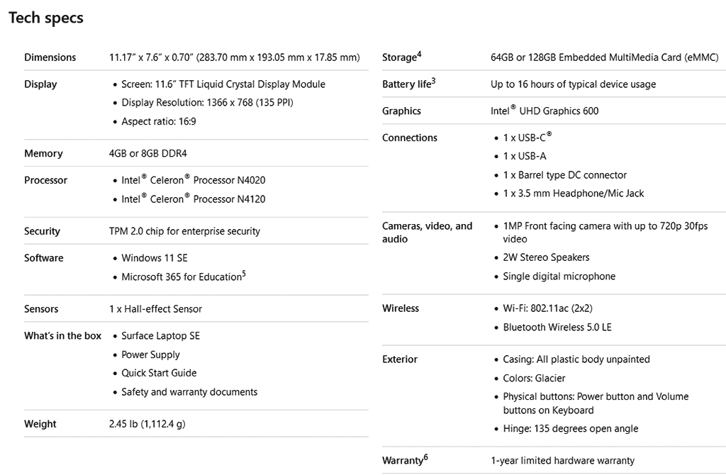Screen dimensions: 726x475
Task: Click the Celeron Processor N4120 entry
Action: (x=193, y=199)
